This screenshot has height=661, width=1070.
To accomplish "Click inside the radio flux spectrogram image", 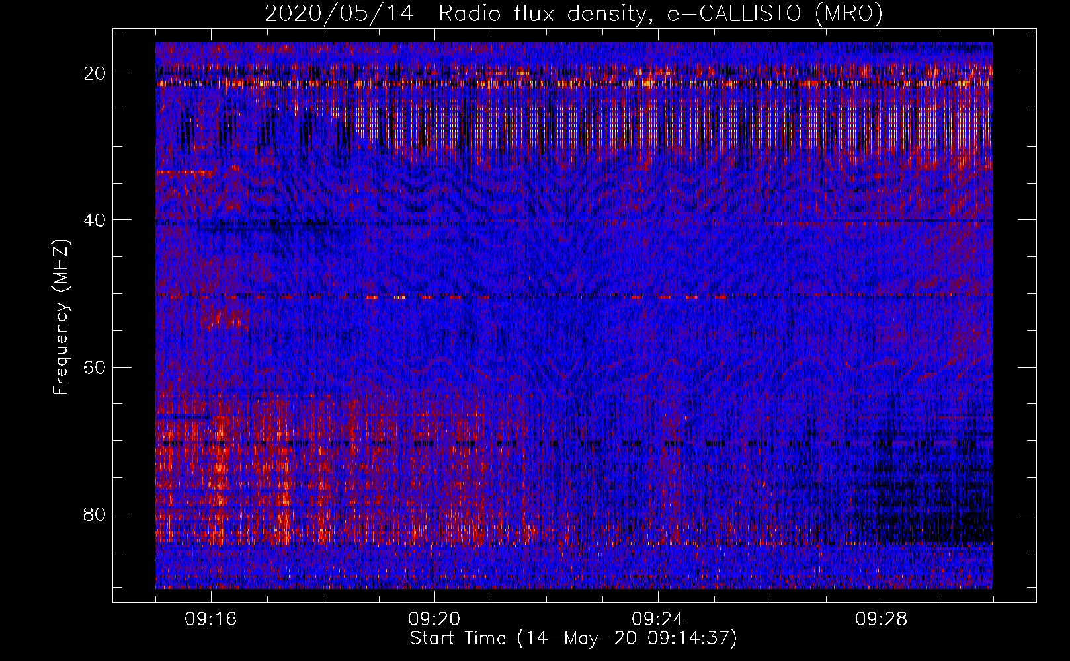I will point(574,316).
